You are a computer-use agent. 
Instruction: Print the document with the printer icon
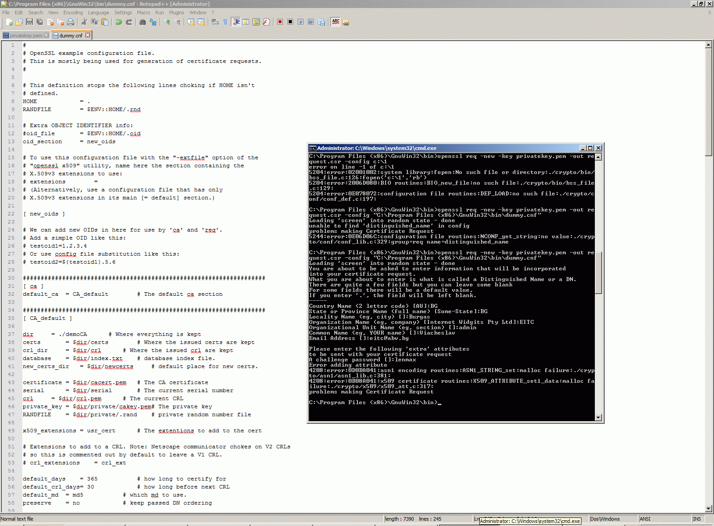pos(71,22)
